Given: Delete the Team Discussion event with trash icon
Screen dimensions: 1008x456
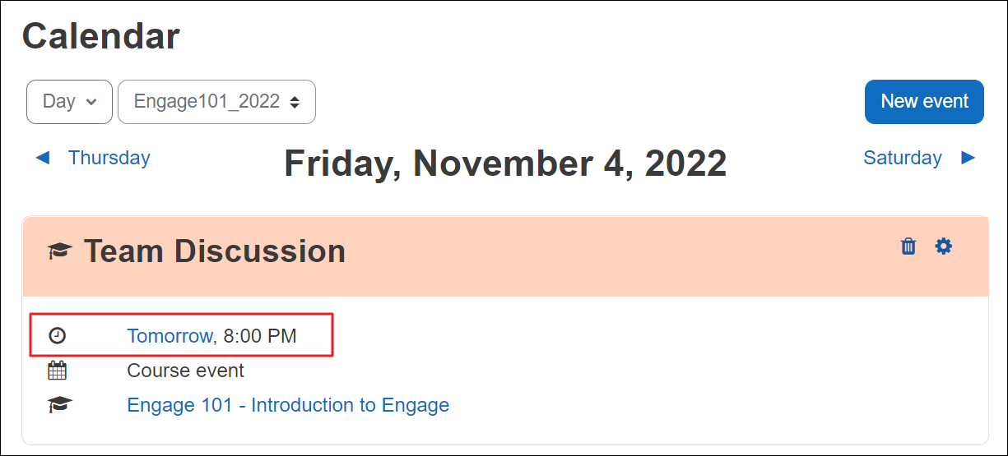Looking at the screenshot, I should [908, 246].
